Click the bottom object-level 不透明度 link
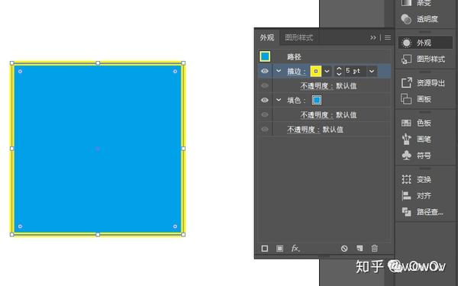Viewport: 458px width, 286px height. 303,130
